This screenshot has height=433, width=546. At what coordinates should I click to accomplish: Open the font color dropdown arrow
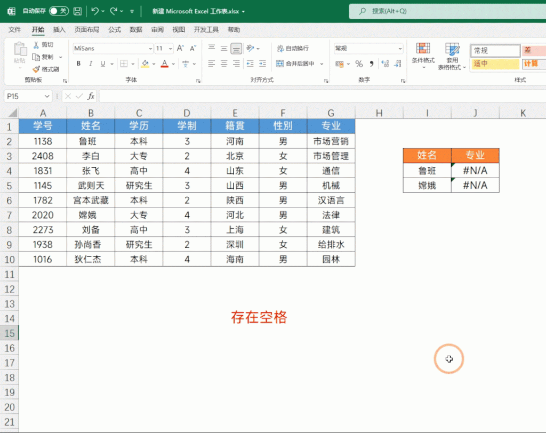173,64
